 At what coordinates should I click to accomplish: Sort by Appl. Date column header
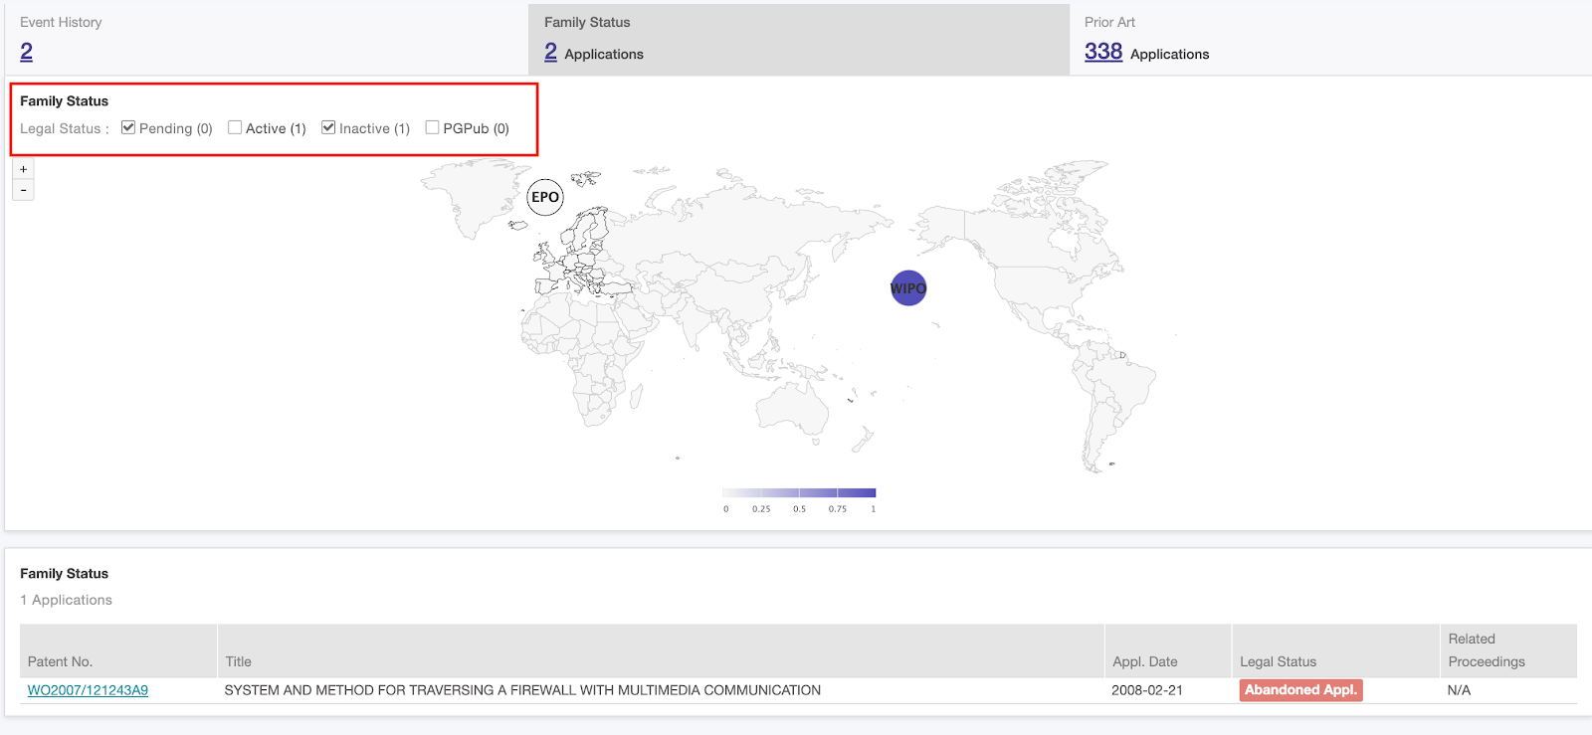pyautogui.click(x=1168, y=651)
